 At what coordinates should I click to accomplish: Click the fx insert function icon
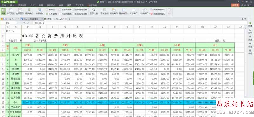tap(28, 23)
